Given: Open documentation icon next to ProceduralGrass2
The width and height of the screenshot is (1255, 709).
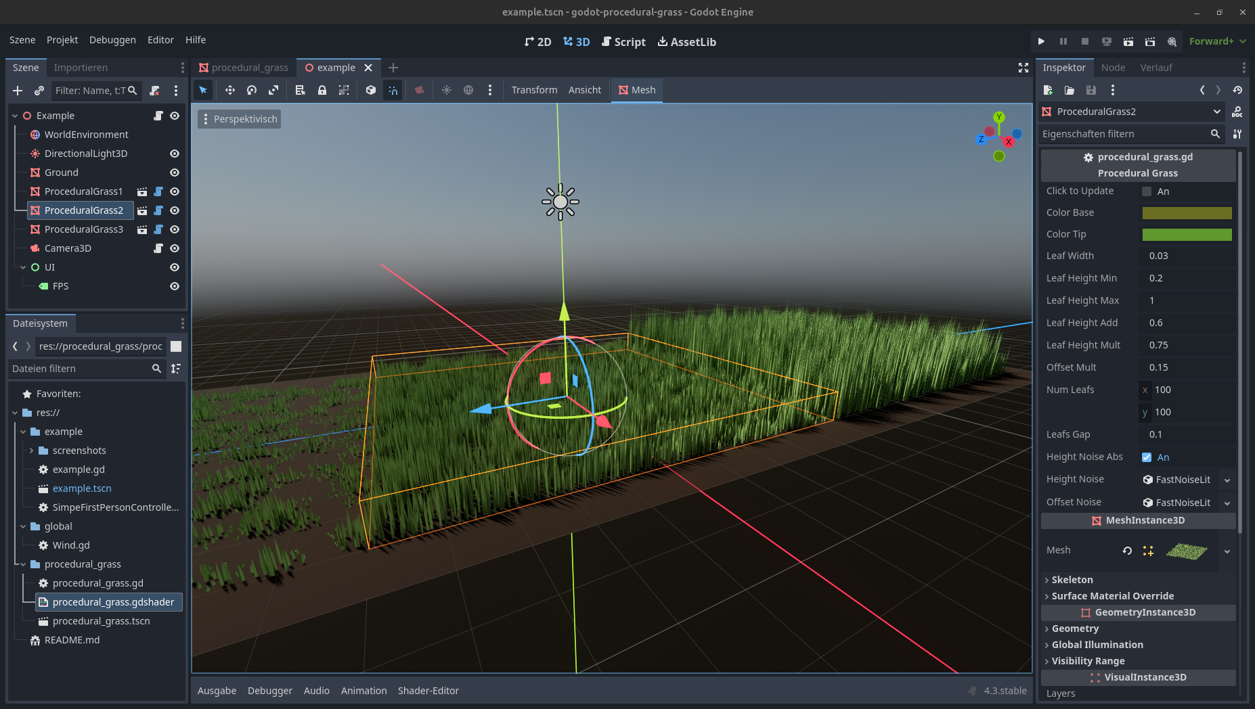Looking at the screenshot, I should point(1237,112).
